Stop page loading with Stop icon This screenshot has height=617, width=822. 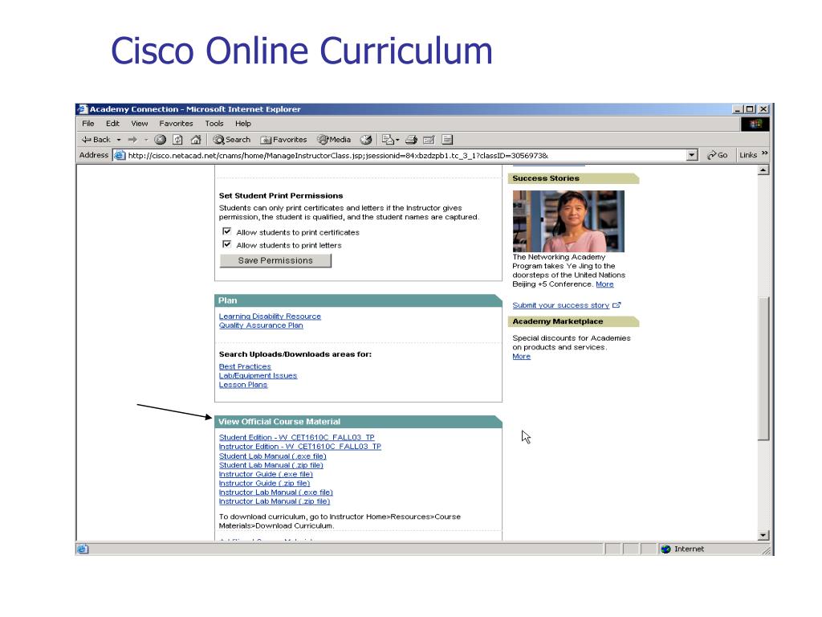161,140
